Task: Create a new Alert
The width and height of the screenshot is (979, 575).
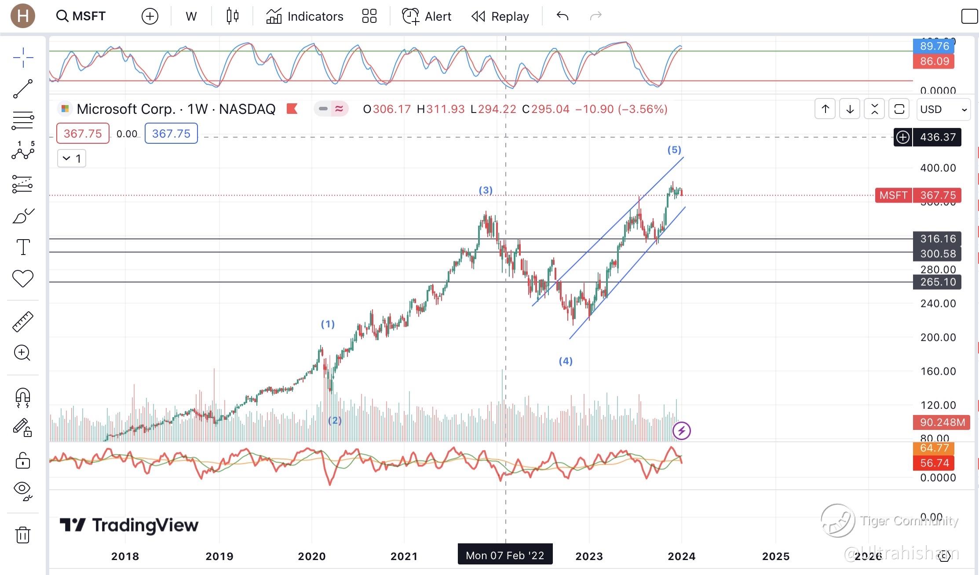Action: (x=427, y=16)
